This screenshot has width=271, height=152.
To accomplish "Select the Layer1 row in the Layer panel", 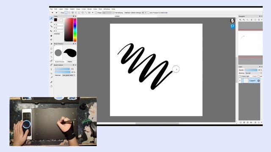I will (x=249, y=81).
